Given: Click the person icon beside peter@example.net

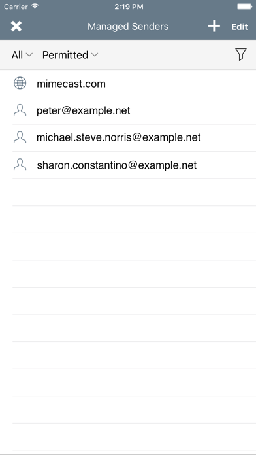Looking at the screenshot, I should [20, 110].
